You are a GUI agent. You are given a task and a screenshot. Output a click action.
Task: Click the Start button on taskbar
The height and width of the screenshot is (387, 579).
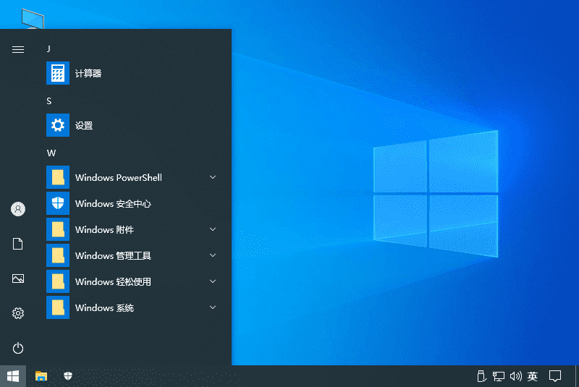point(13,376)
